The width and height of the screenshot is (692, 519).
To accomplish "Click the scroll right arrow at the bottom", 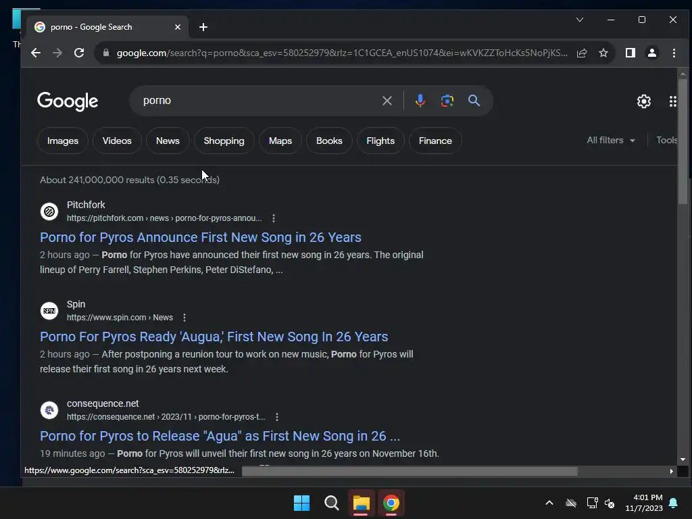I will pos(671,471).
